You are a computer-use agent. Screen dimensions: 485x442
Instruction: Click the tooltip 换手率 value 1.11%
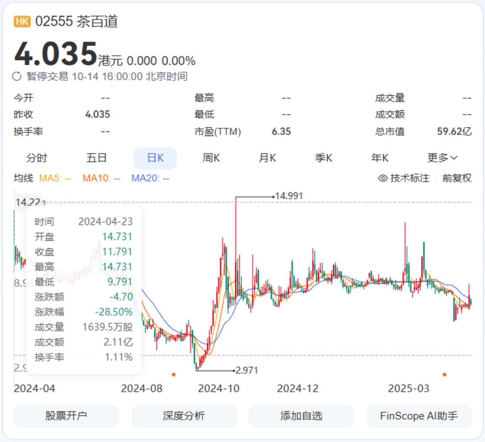click(x=119, y=357)
